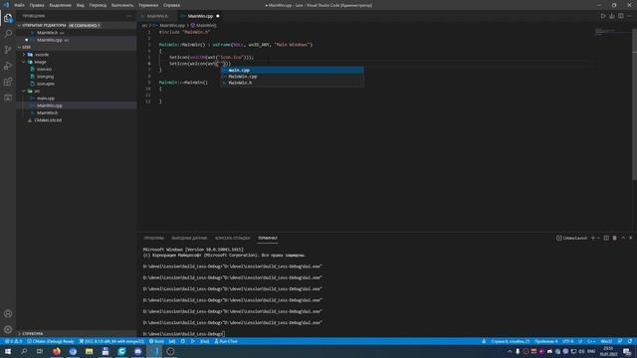Click the Build button in status bar
This screenshot has height=358, width=637.
pos(156,341)
